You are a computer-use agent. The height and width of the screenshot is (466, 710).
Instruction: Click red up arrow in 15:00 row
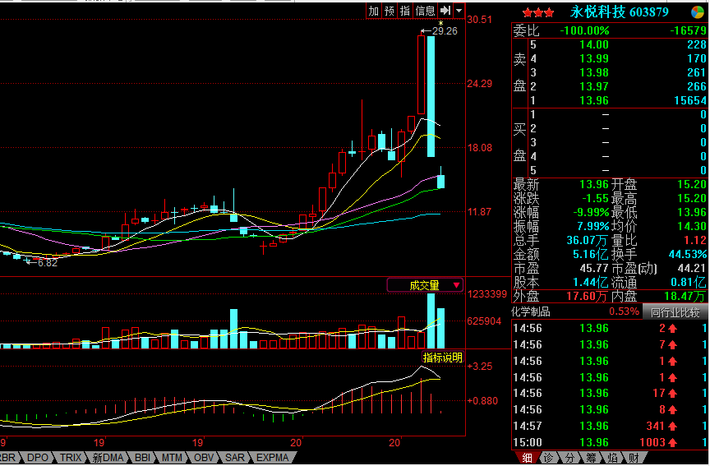tap(672, 443)
